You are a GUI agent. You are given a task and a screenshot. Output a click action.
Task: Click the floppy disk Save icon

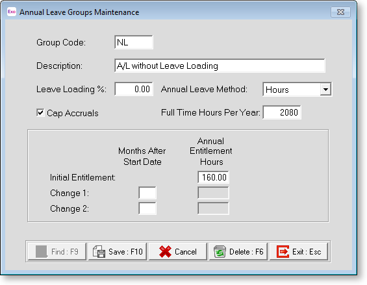pos(99,252)
